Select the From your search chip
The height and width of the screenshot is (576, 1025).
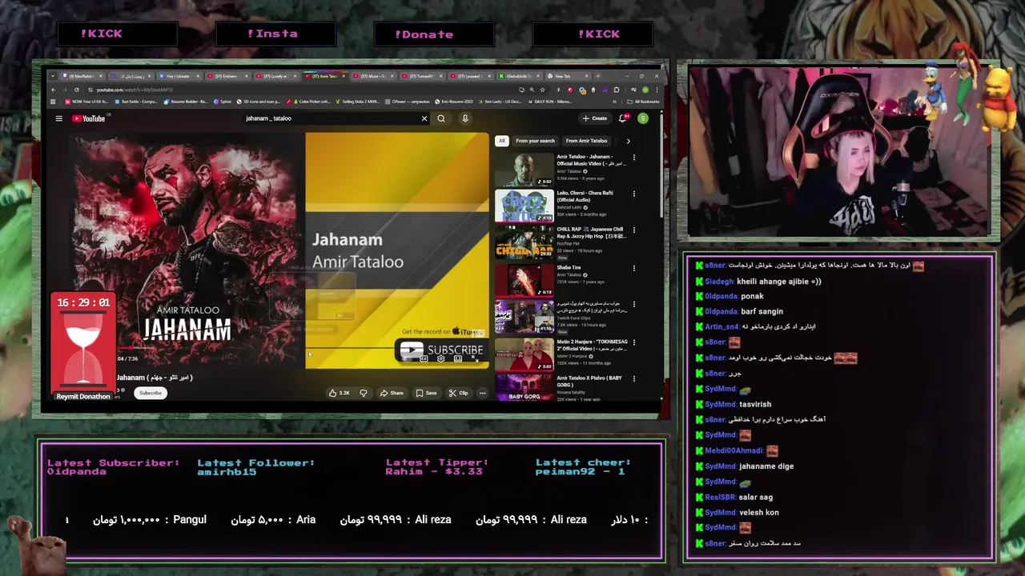click(535, 141)
